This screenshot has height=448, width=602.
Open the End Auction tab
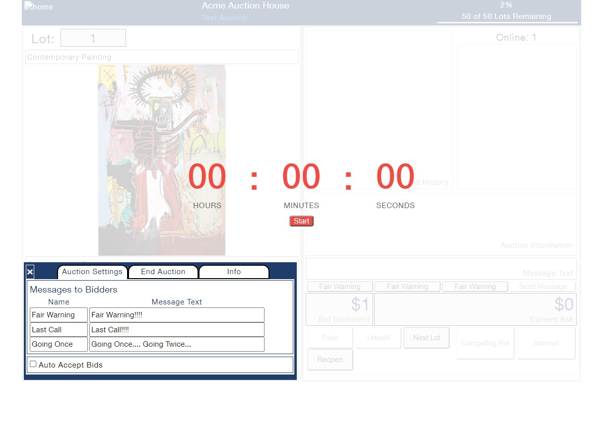[163, 272]
